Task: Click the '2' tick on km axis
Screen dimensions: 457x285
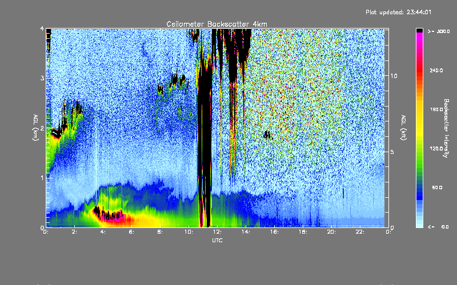Action: click(x=42, y=128)
